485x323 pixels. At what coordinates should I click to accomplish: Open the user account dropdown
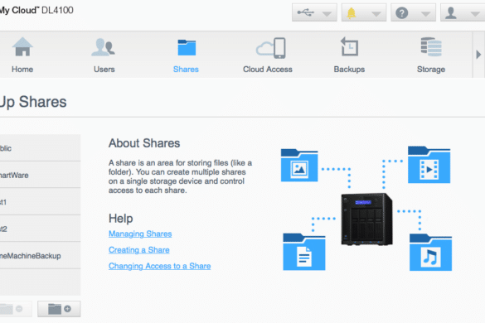coord(463,12)
